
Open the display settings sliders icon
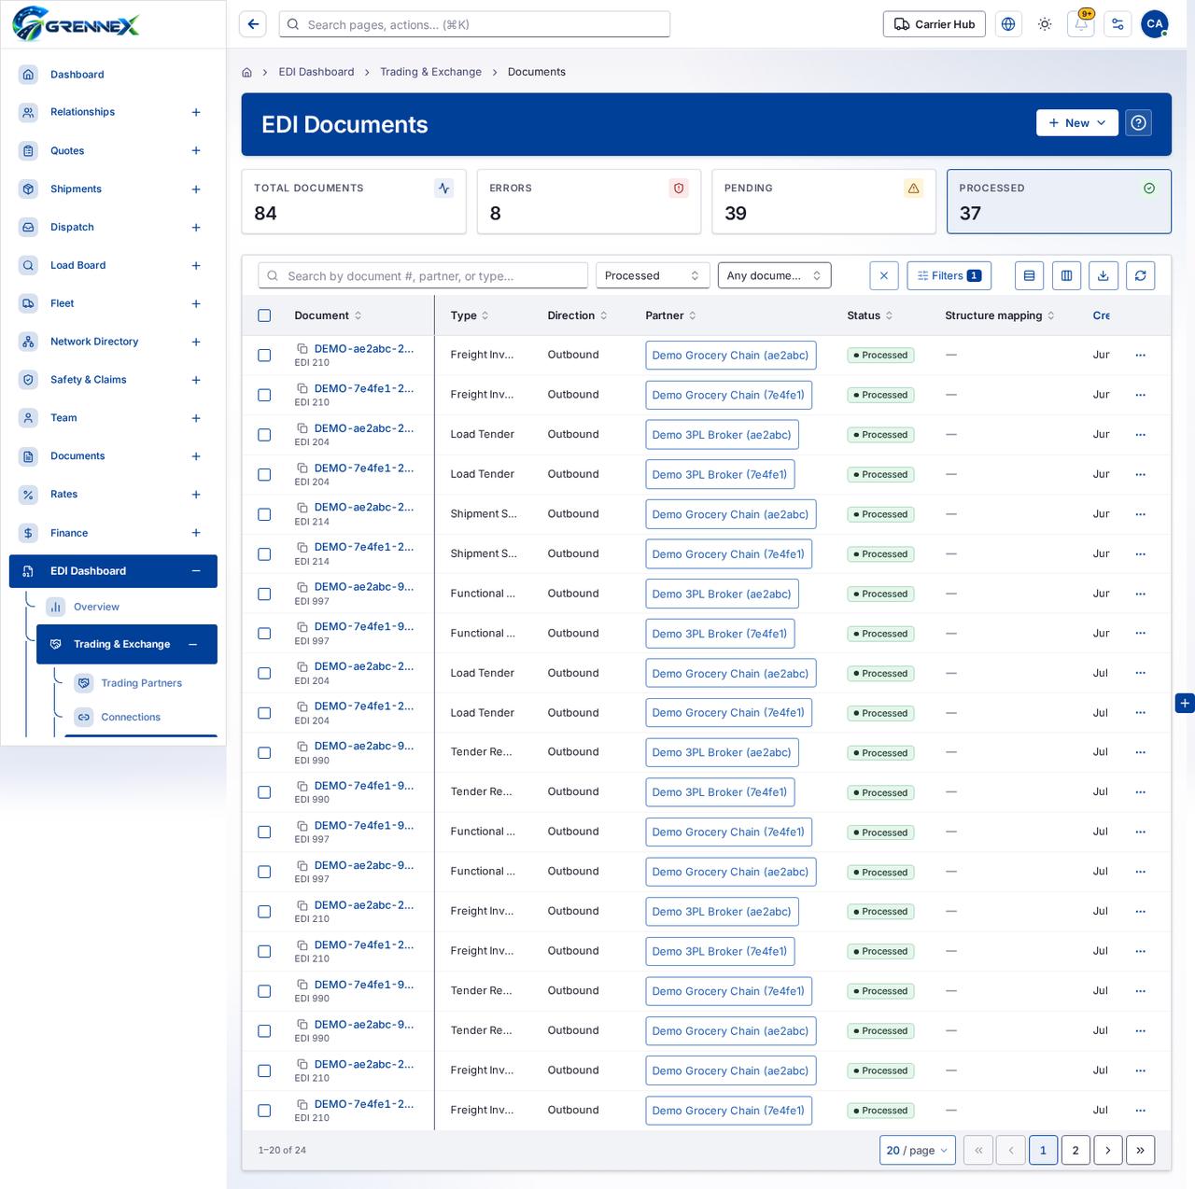1118,24
